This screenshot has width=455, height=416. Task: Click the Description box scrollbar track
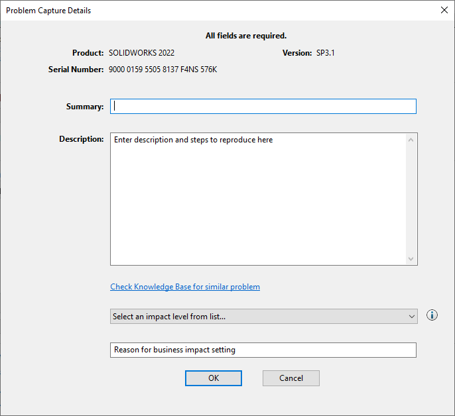411,199
